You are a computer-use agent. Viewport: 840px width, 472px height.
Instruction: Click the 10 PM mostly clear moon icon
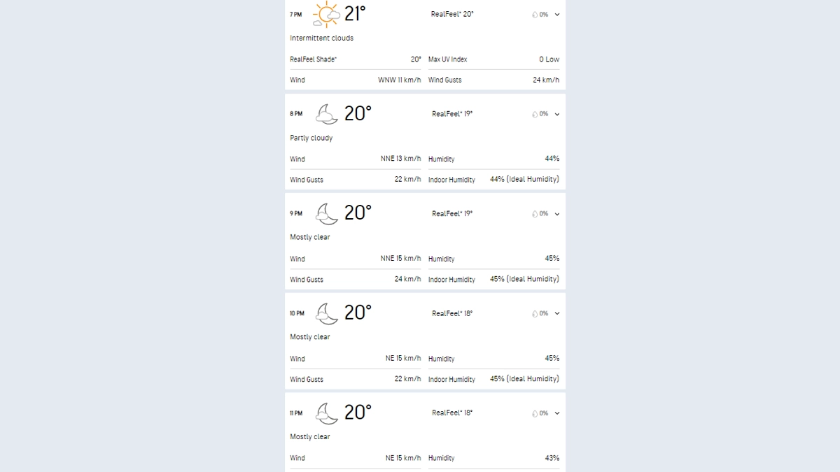click(x=326, y=313)
